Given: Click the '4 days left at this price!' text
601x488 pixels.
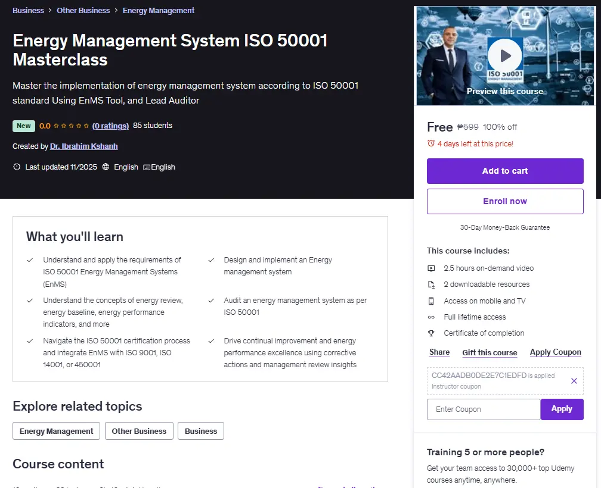Looking at the screenshot, I should [475, 144].
